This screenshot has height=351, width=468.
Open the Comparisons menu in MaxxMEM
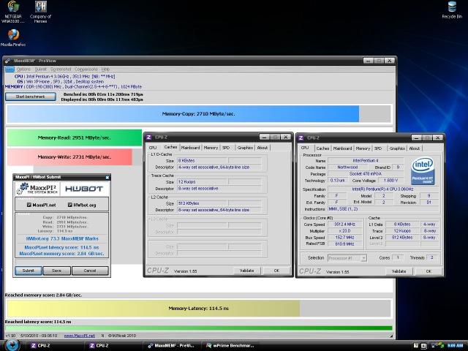point(86,69)
